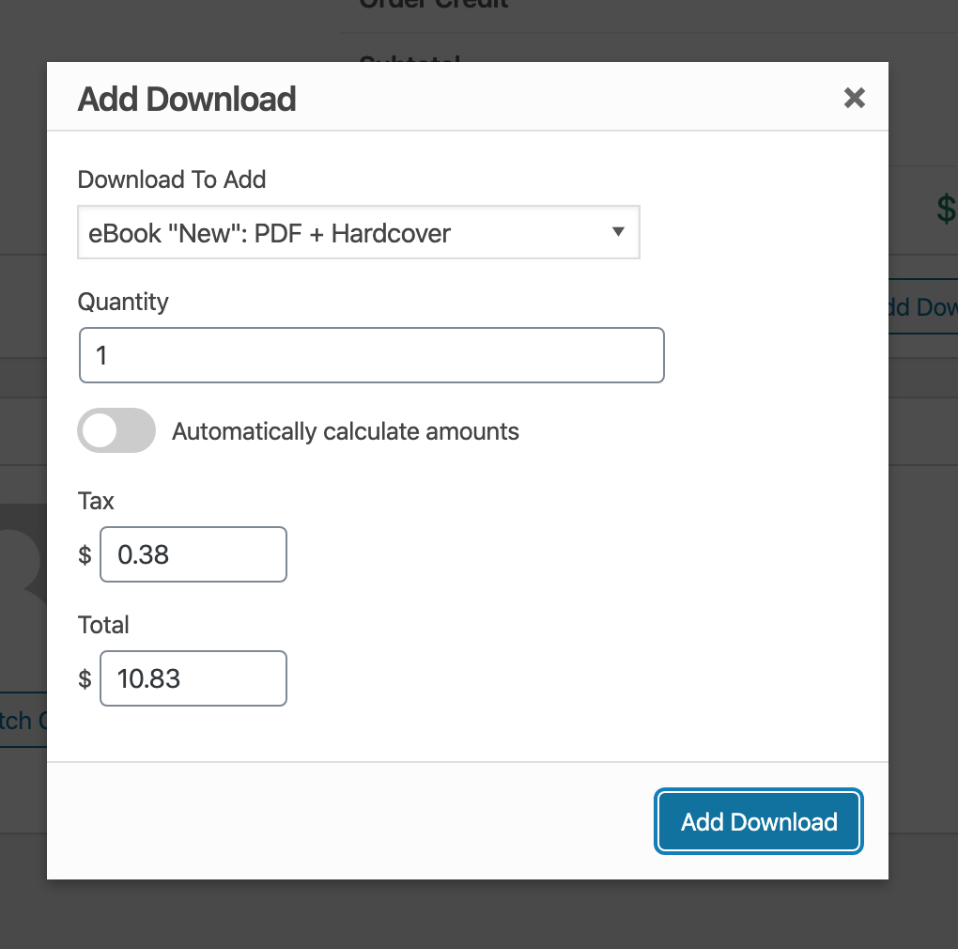
Task: Click the Total label
Action: pyautogui.click(x=103, y=625)
